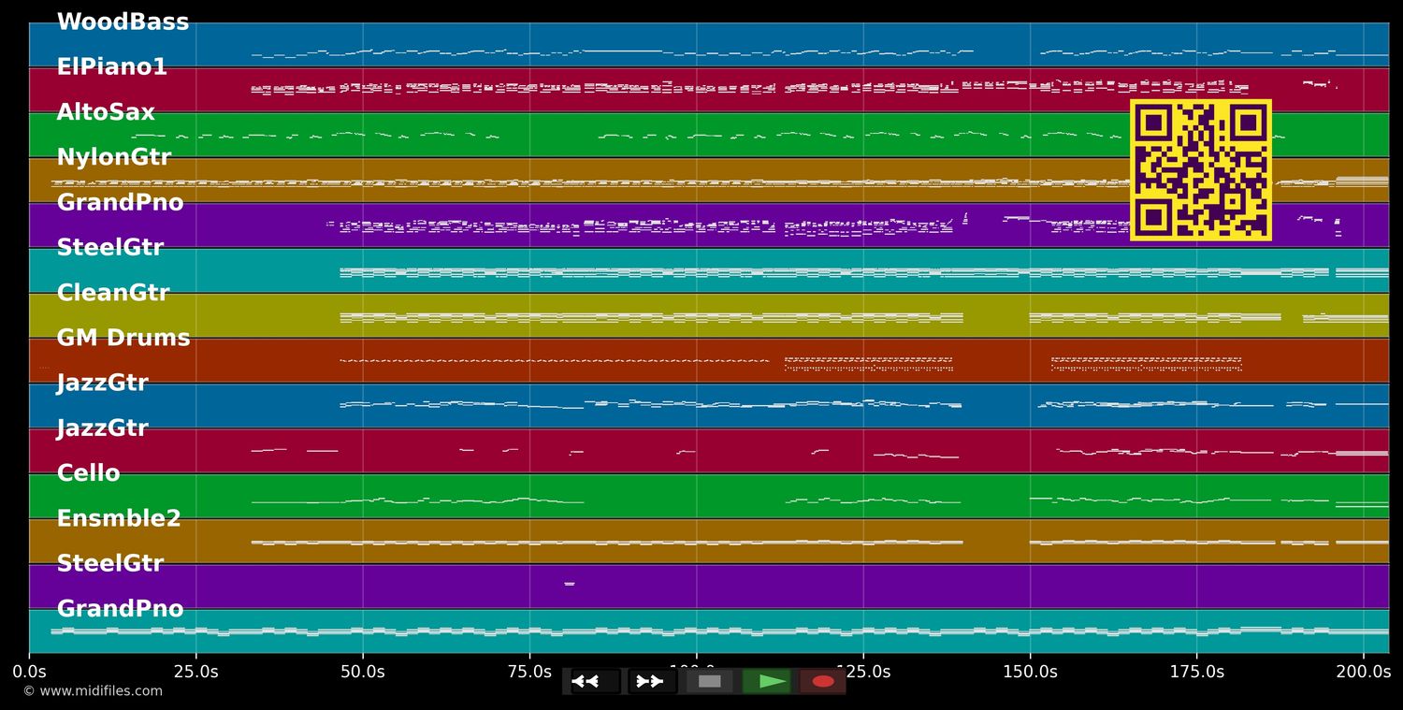Select the Cello track label
The height and width of the screenshot is (710, 1403).
[88, 473]
